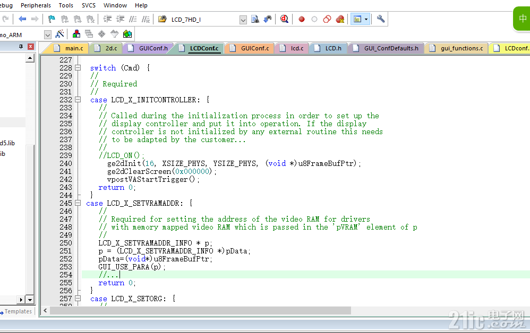Open the Help menu
The width and height of the screenshot is (530, 333).
(141, 5)
